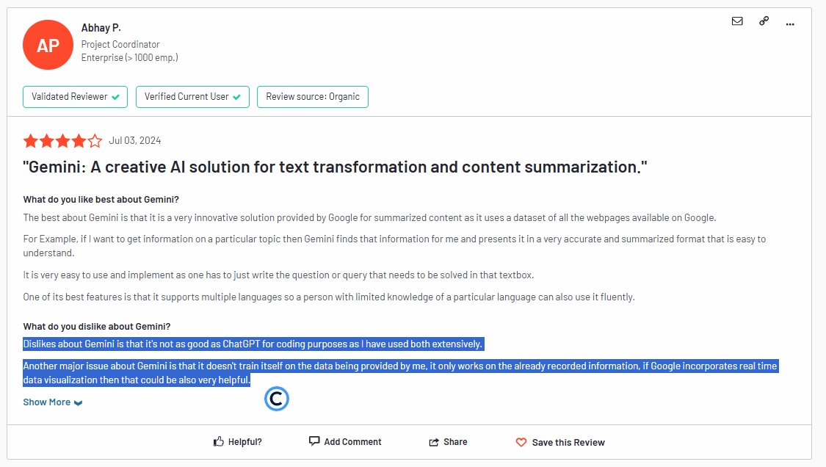Image resolution: width=826 pixels, height=467 pixels.
Task: Click the Jul 03, 2024 date
Action: (135, 141)
